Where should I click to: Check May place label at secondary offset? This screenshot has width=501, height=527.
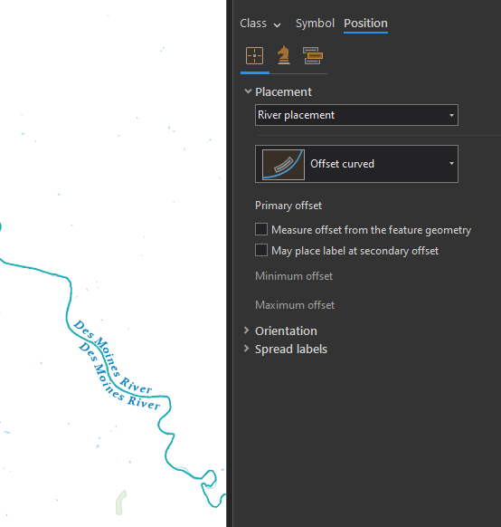[x=261, y=251]
